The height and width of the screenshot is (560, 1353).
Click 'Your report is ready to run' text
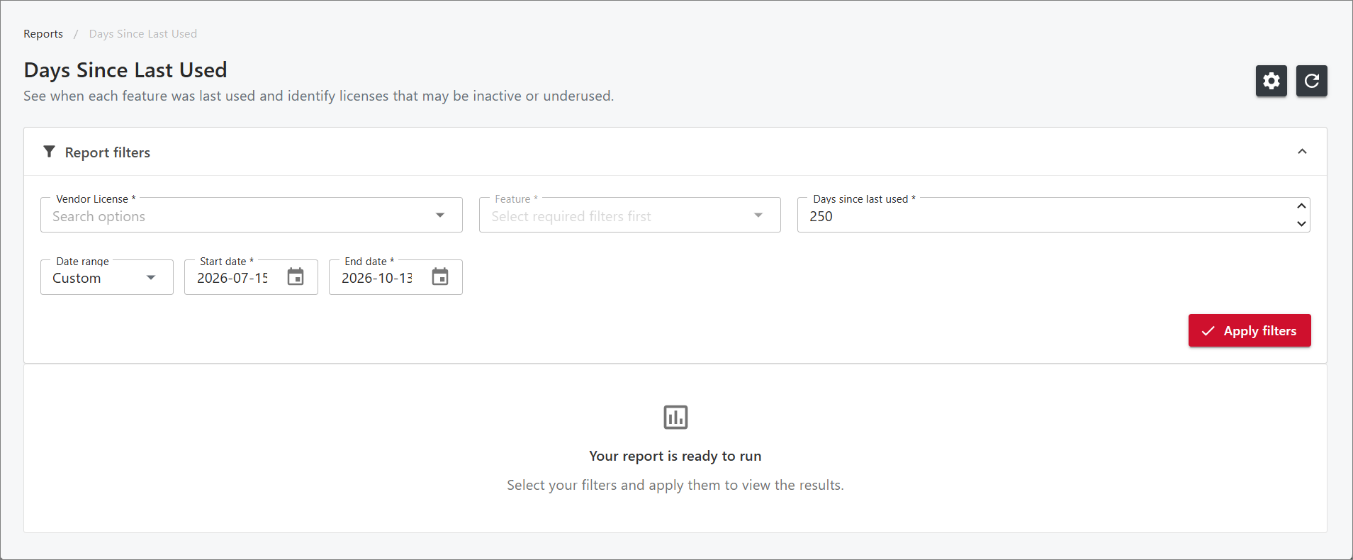[675, 456]
